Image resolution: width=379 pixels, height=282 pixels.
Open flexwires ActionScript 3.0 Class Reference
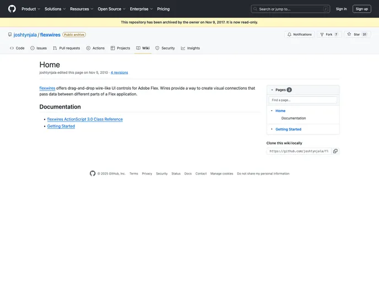click(x=85, y=119)
